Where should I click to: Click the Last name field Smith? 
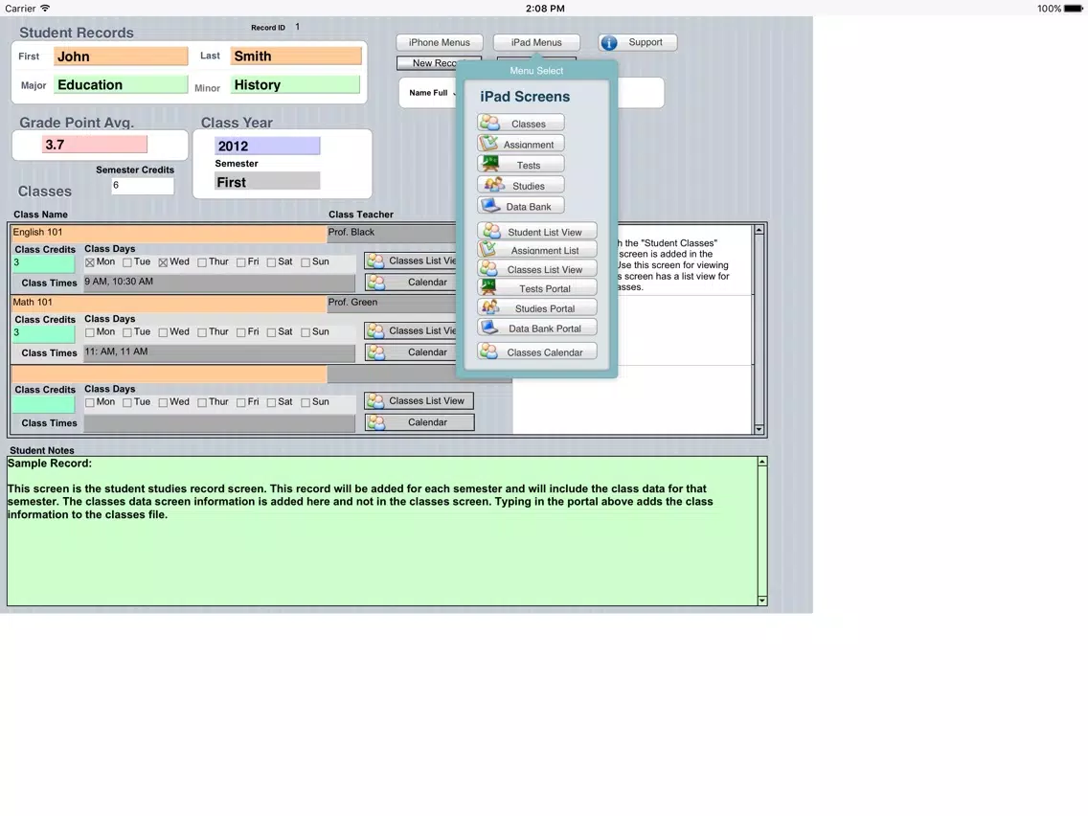pyautogui.click(x=296, y=57)
